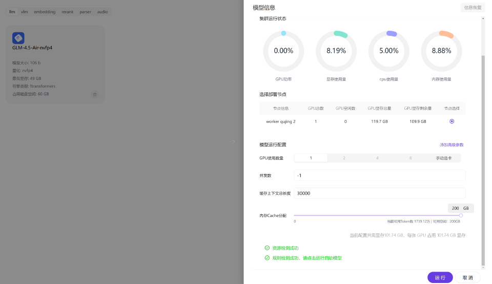Open the rerank tab

click(68, 12)
